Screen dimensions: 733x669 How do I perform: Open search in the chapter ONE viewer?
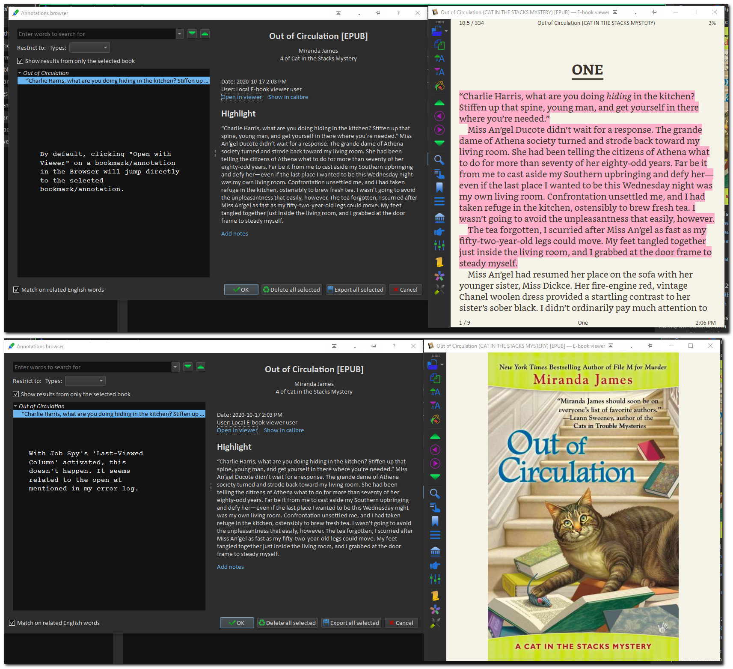pyautogui.click(x=439, y=160)
